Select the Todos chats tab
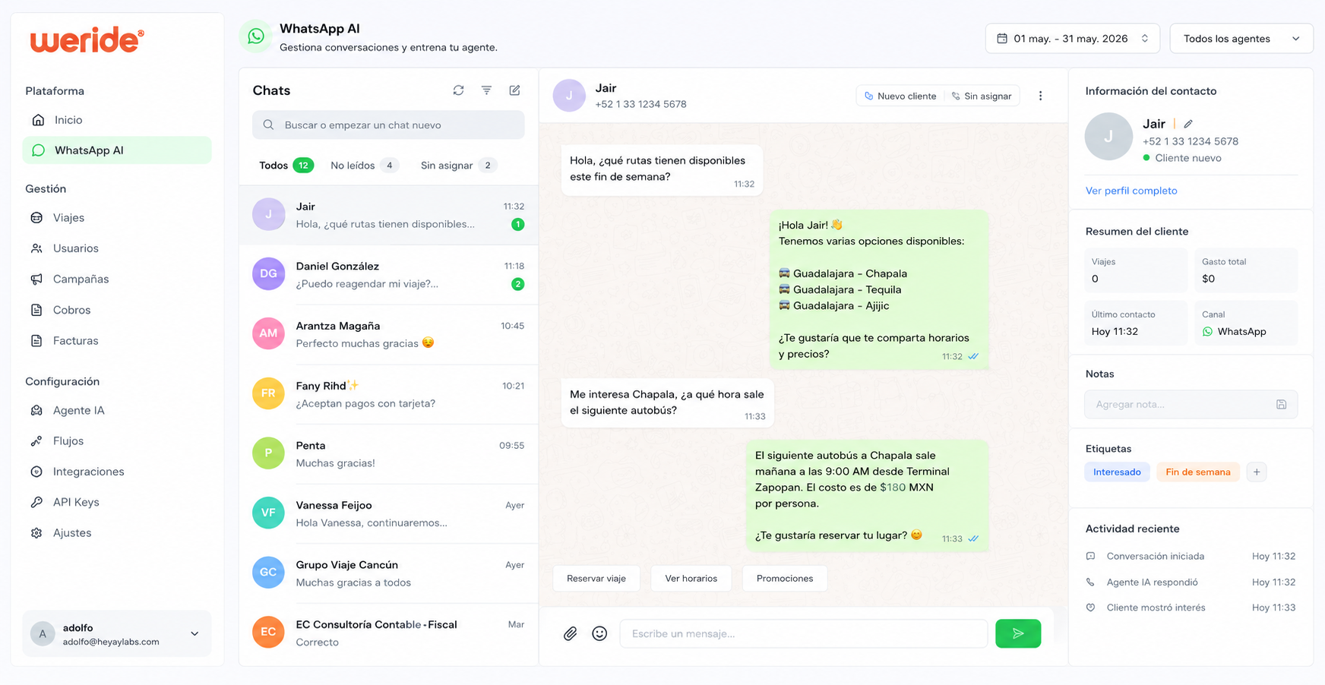The width and height of the screenshot is (1325, 685). 286,166
